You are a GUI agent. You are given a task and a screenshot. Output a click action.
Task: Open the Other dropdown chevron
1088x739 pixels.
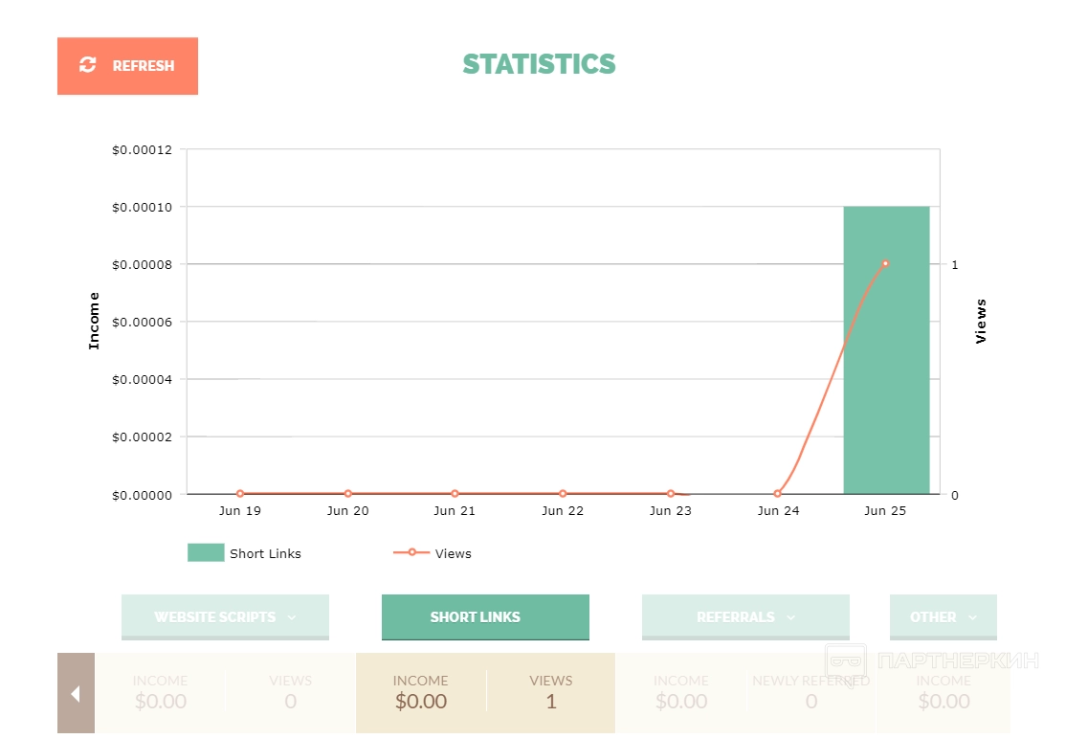click(x=973, y=617)
